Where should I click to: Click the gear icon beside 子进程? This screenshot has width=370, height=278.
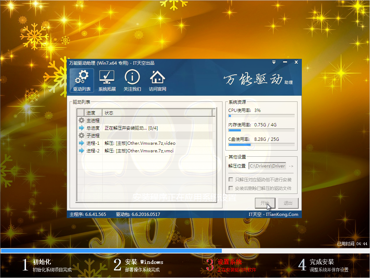click(x=81, y=135)
